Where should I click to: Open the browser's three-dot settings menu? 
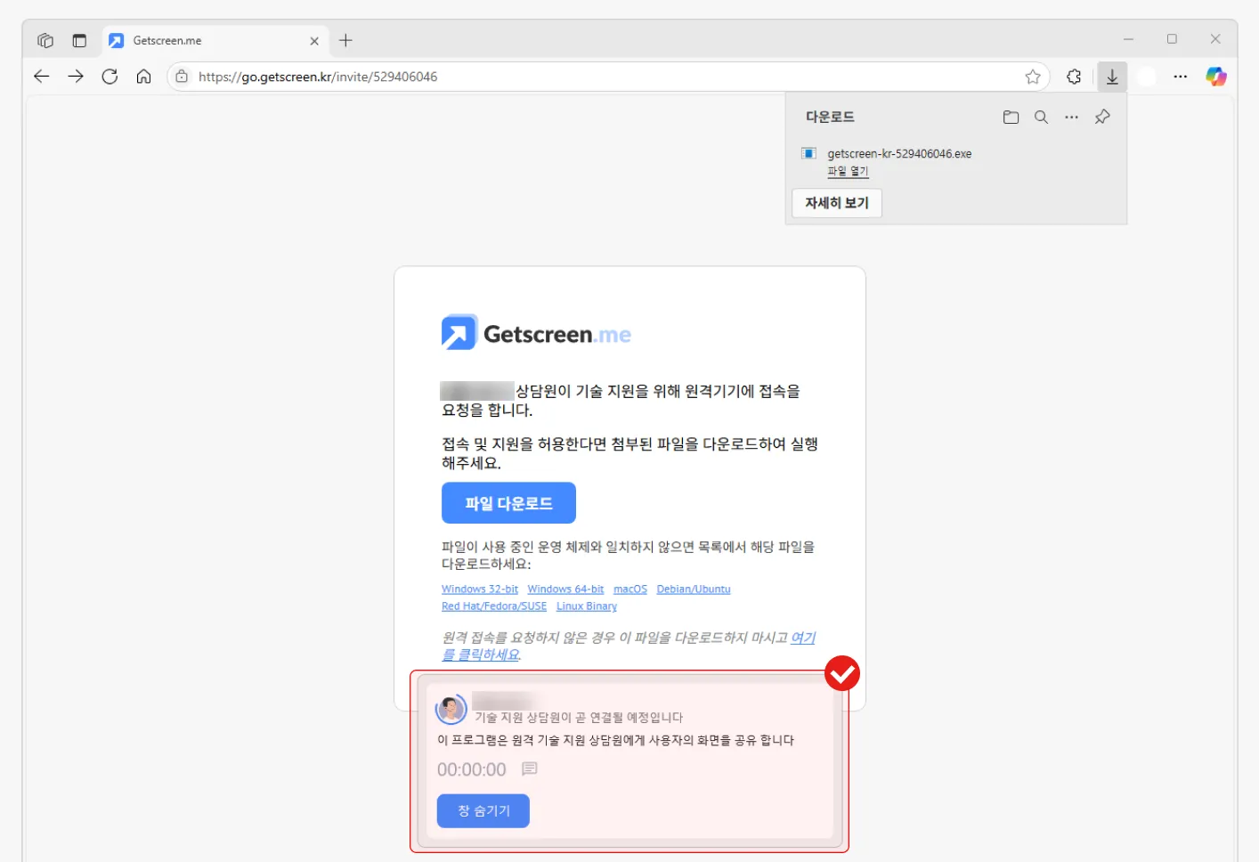click(1180, 77)
